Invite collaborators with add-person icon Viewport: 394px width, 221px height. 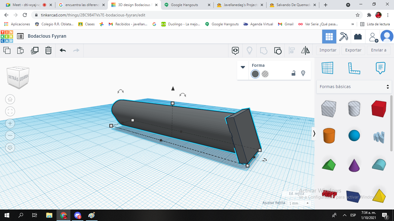click(373, 37)
